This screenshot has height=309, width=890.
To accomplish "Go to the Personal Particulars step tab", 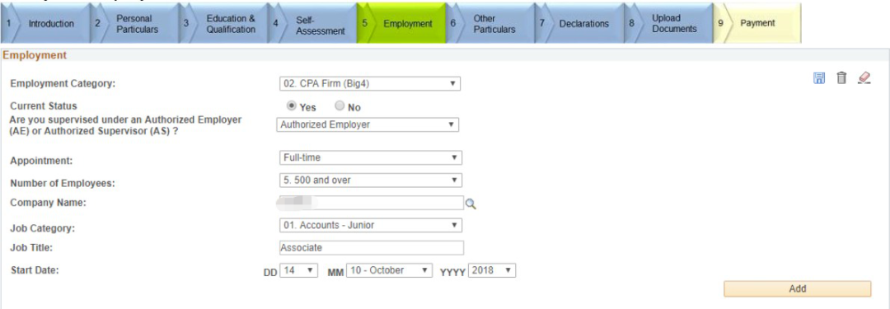I will coord(134,23).
